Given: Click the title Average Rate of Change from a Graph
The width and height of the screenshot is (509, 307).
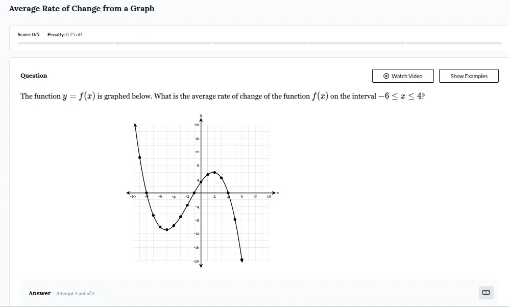Looking at the screenshot, I should coord(82,9).
